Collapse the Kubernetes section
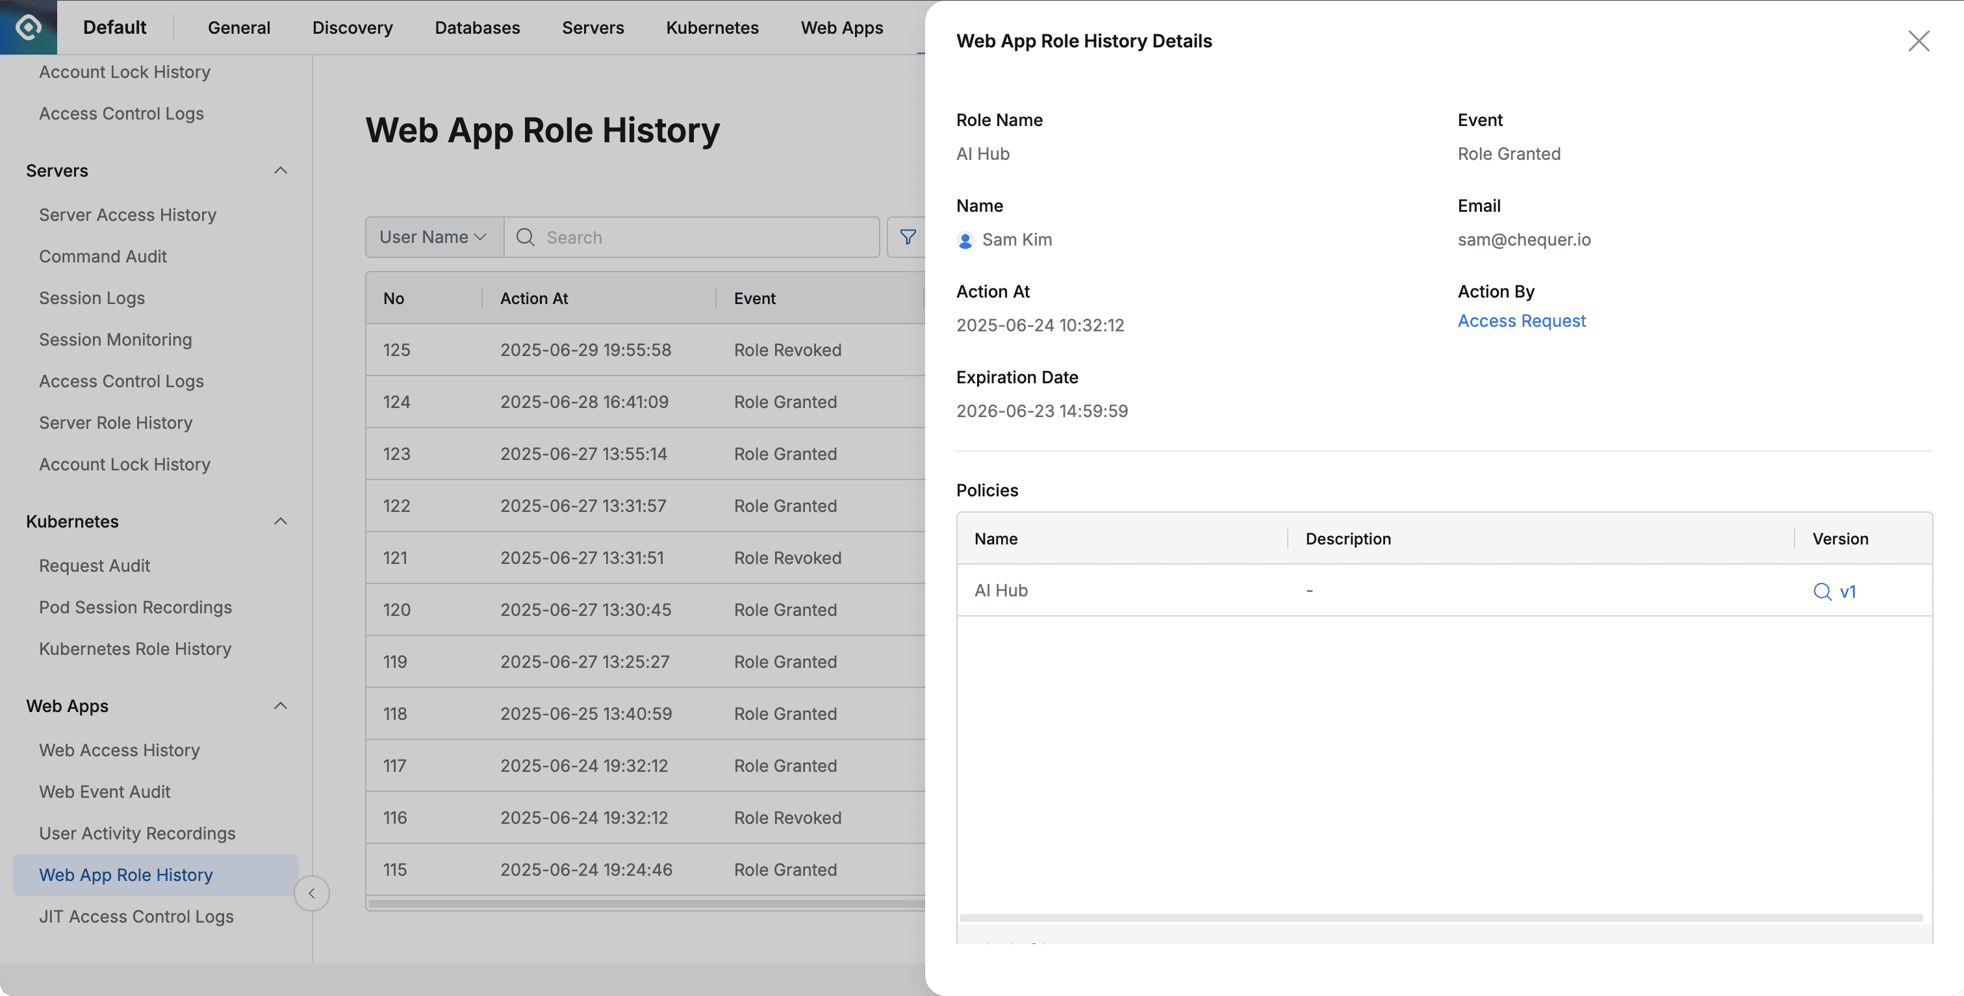Image resolution: width=1964 pixels, height=996 pixels. click(281, 522)
